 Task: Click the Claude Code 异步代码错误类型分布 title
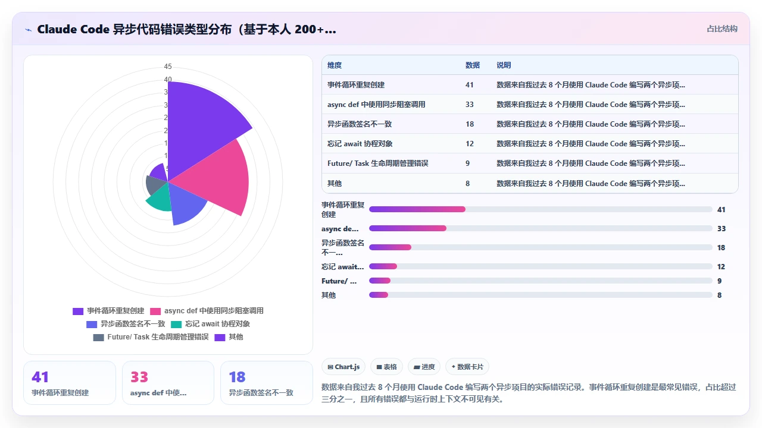click(186, 29)
